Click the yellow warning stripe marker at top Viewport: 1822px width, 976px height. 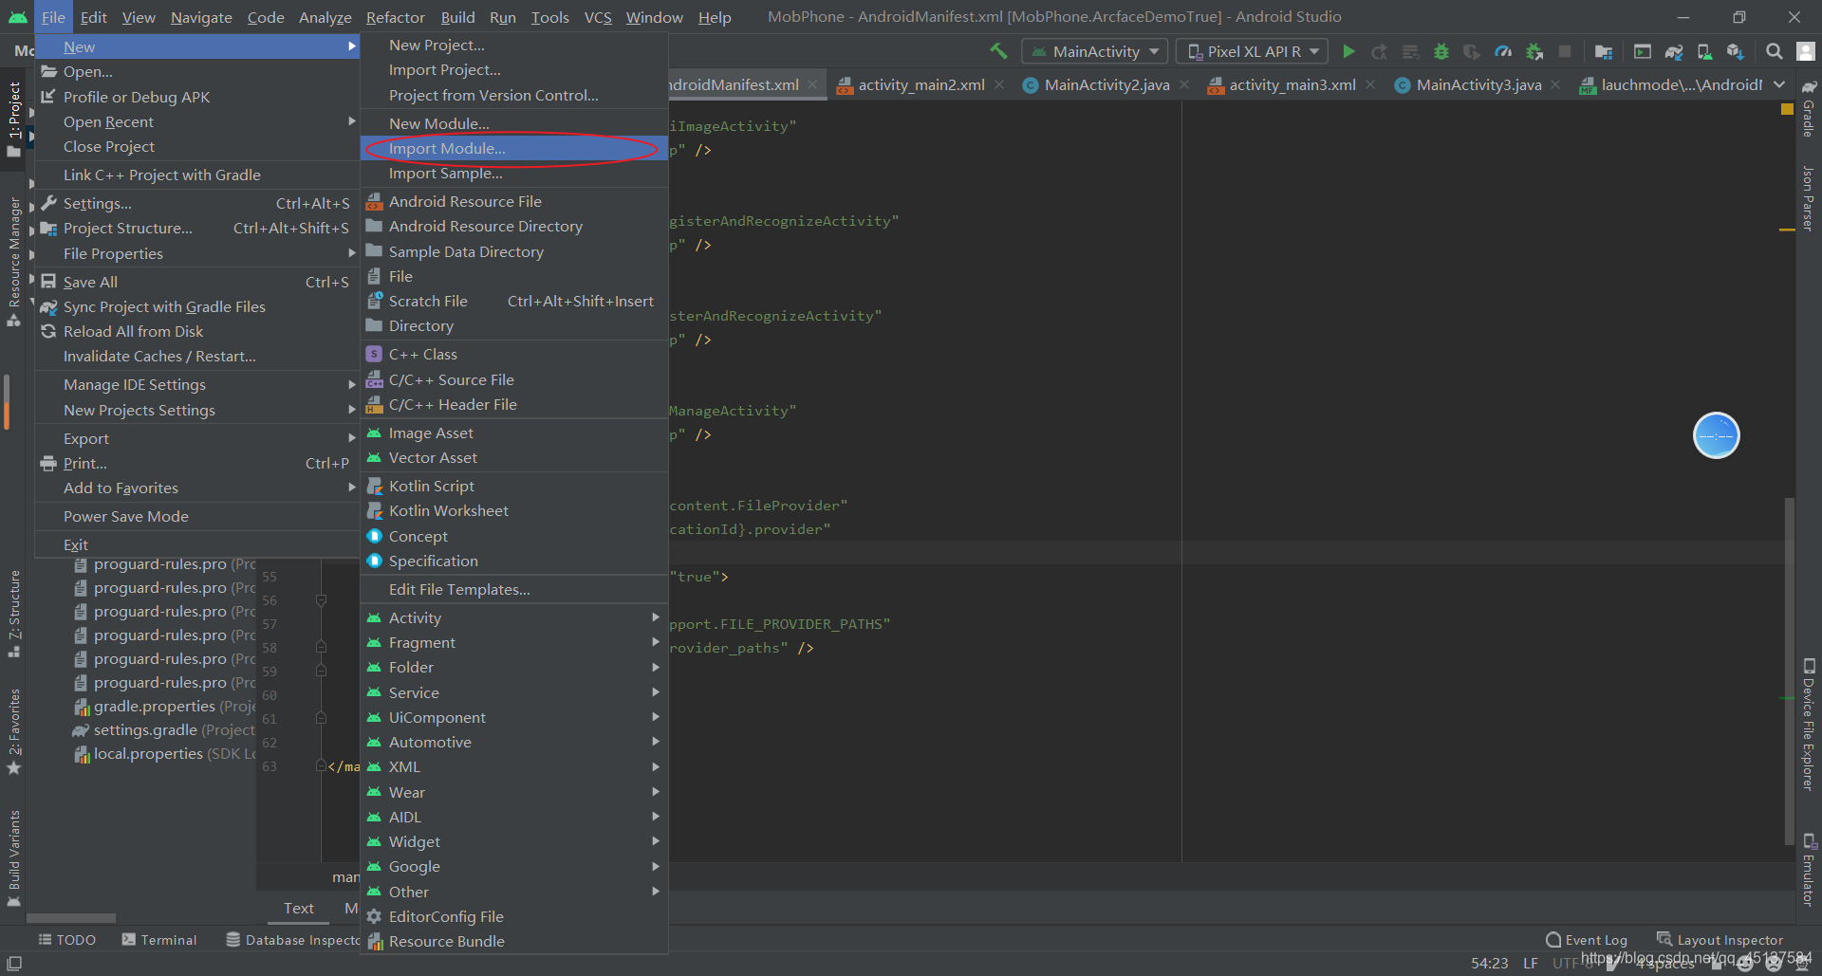1787,109
